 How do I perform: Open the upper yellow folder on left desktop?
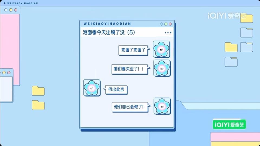pyautogui.click(x=38, y=91)
